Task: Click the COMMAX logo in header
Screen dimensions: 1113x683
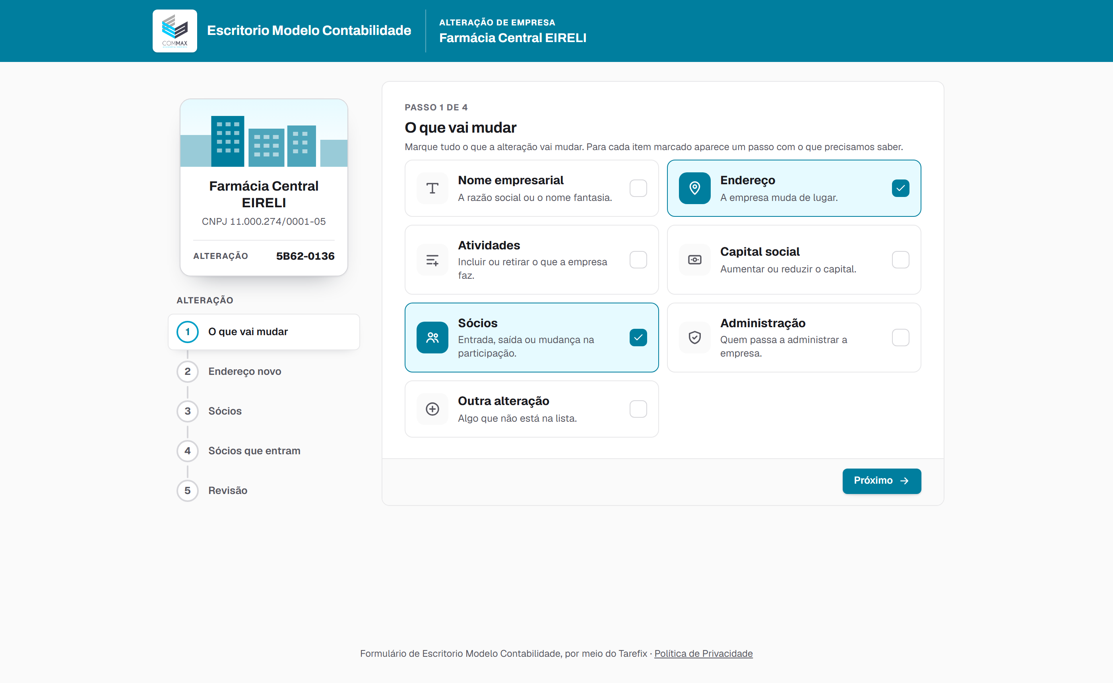Action: click(x=175, y=31)
